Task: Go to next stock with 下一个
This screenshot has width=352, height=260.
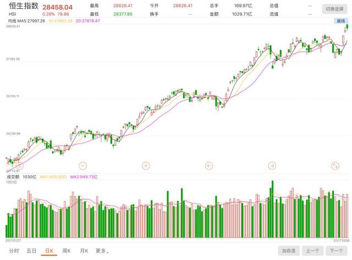Action: tap(336, 251)
